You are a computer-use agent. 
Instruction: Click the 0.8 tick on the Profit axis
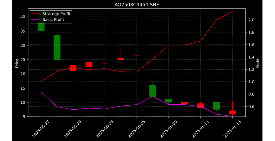[251, 94]
